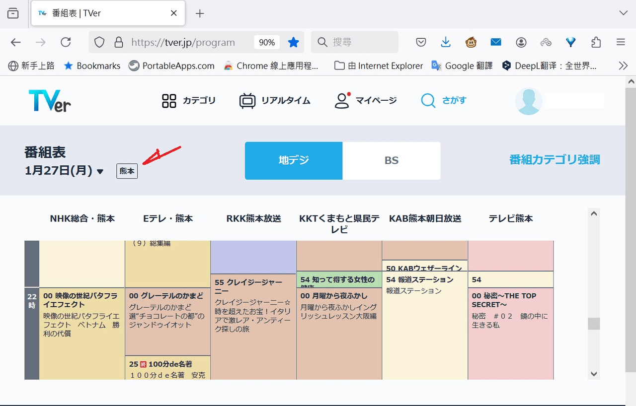
Task: Select the 番組表 | TVer browser tab
Action: (108, 13)
